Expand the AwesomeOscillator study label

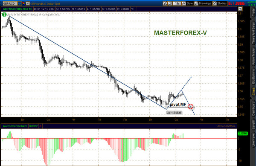pyautogui.click(x=15, y=126)
